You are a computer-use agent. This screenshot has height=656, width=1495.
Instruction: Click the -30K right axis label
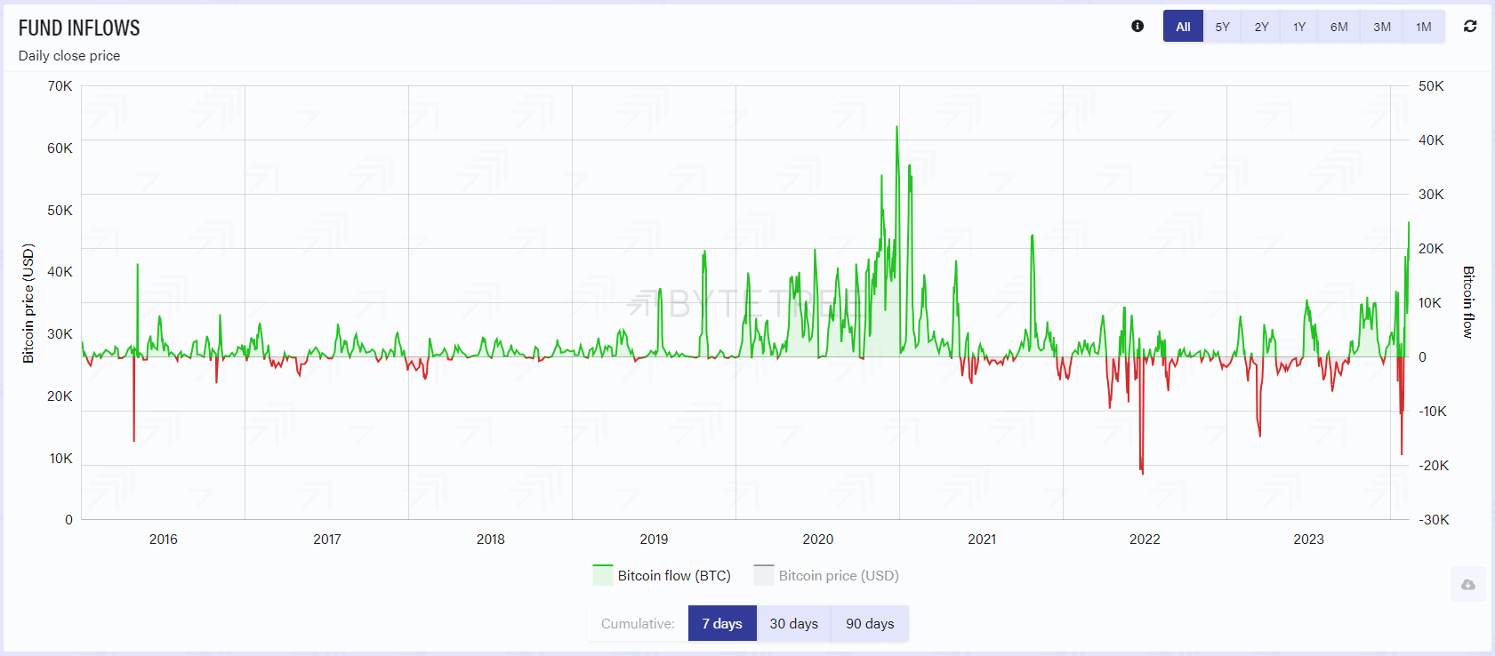pyautogui.click(x=1434, y=520)
